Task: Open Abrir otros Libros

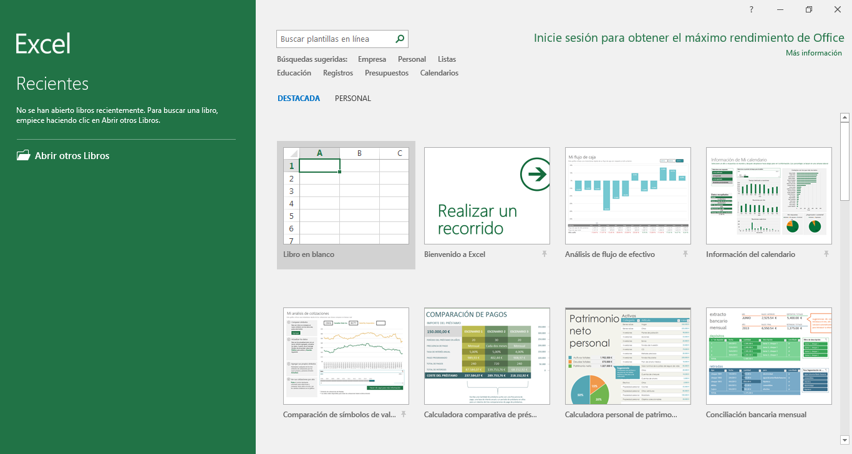Action: point(72,156)
